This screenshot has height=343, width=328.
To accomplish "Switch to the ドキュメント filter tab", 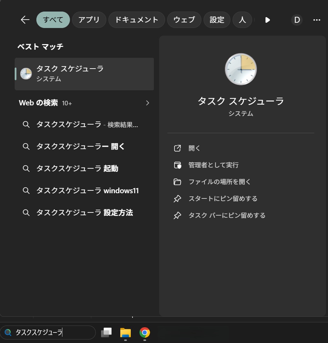I will [137, 20].
